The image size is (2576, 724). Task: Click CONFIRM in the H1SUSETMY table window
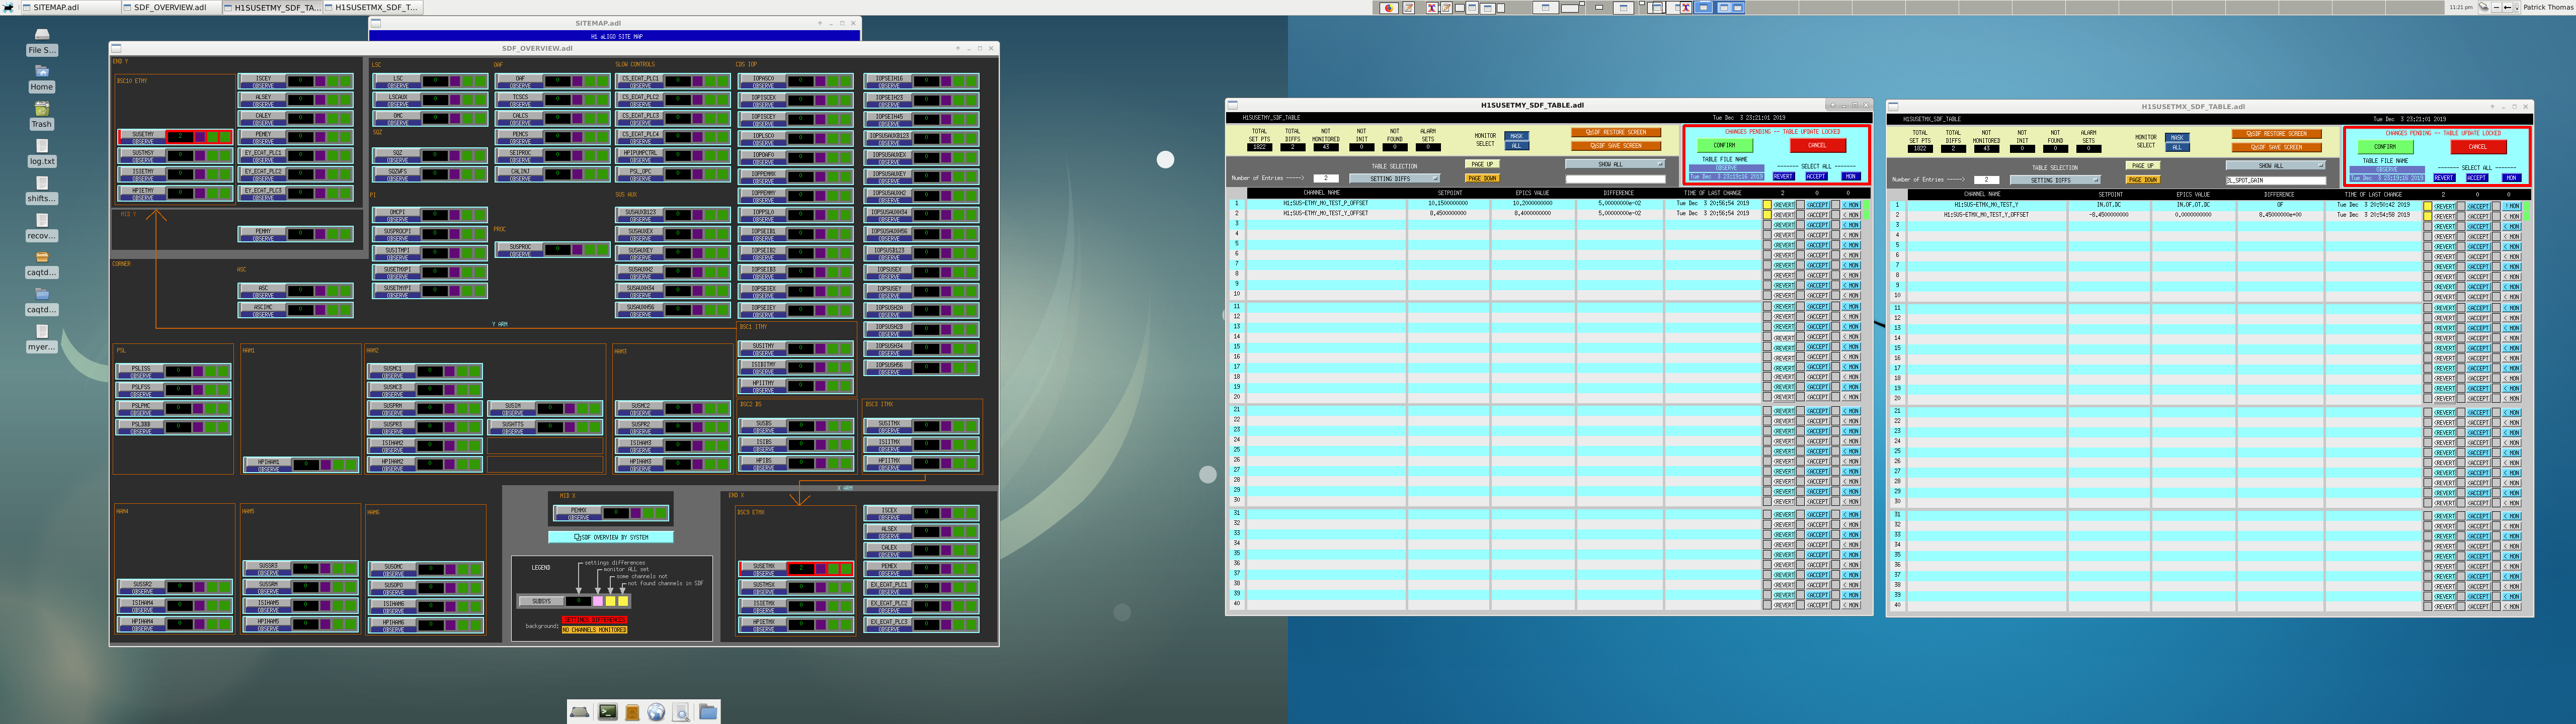[1725, 145]
